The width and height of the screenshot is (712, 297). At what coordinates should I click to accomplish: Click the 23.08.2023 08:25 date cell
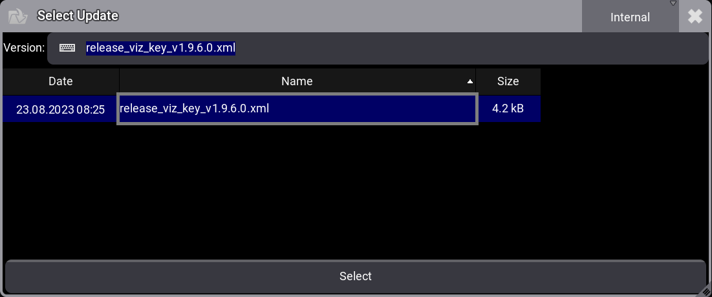coord(60,110)
